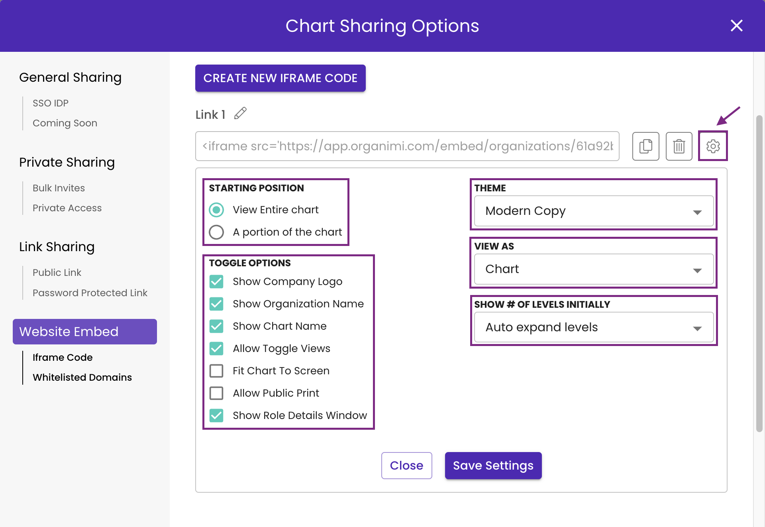Enable Allow Public Print

[216, 393]
